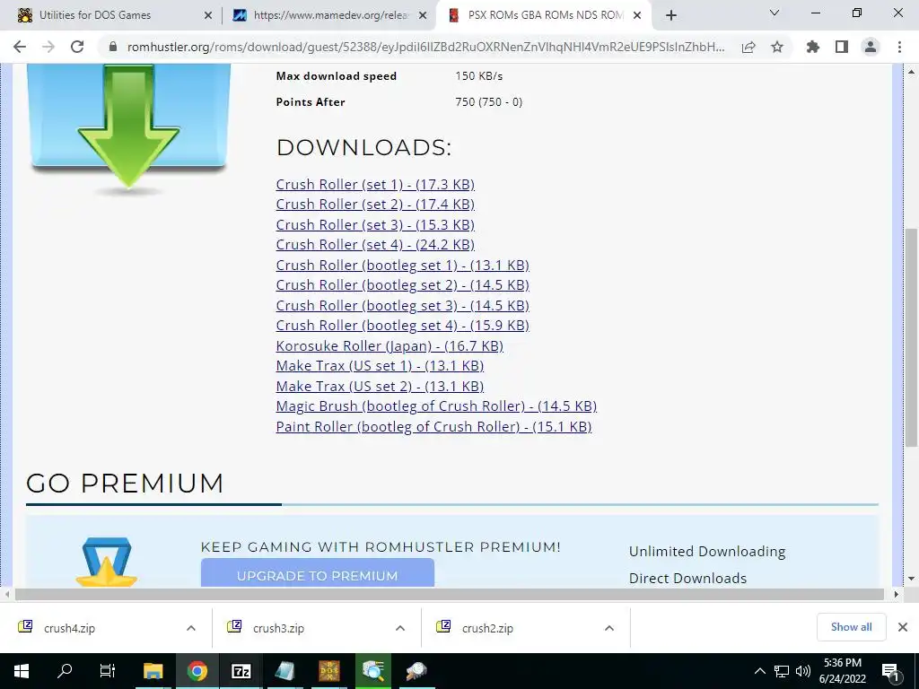Close the downloads bar
The image size is (919, 689).
[x=903, y=627]
